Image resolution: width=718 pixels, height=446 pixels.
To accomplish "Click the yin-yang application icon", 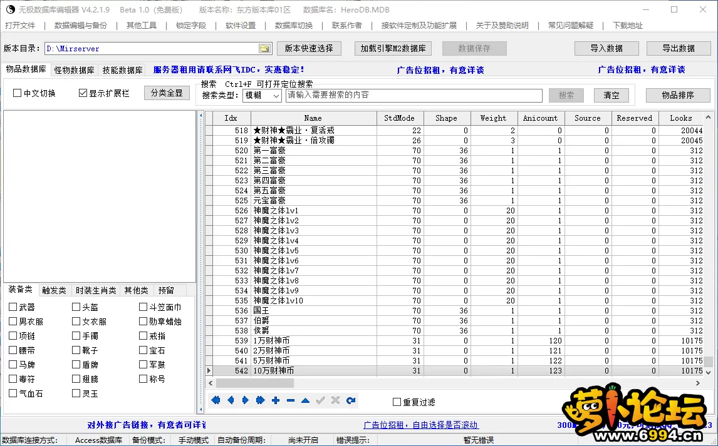I will (10, 9).
